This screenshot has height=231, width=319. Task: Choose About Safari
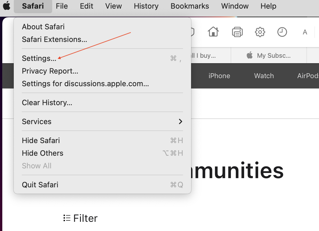(102, 27)
